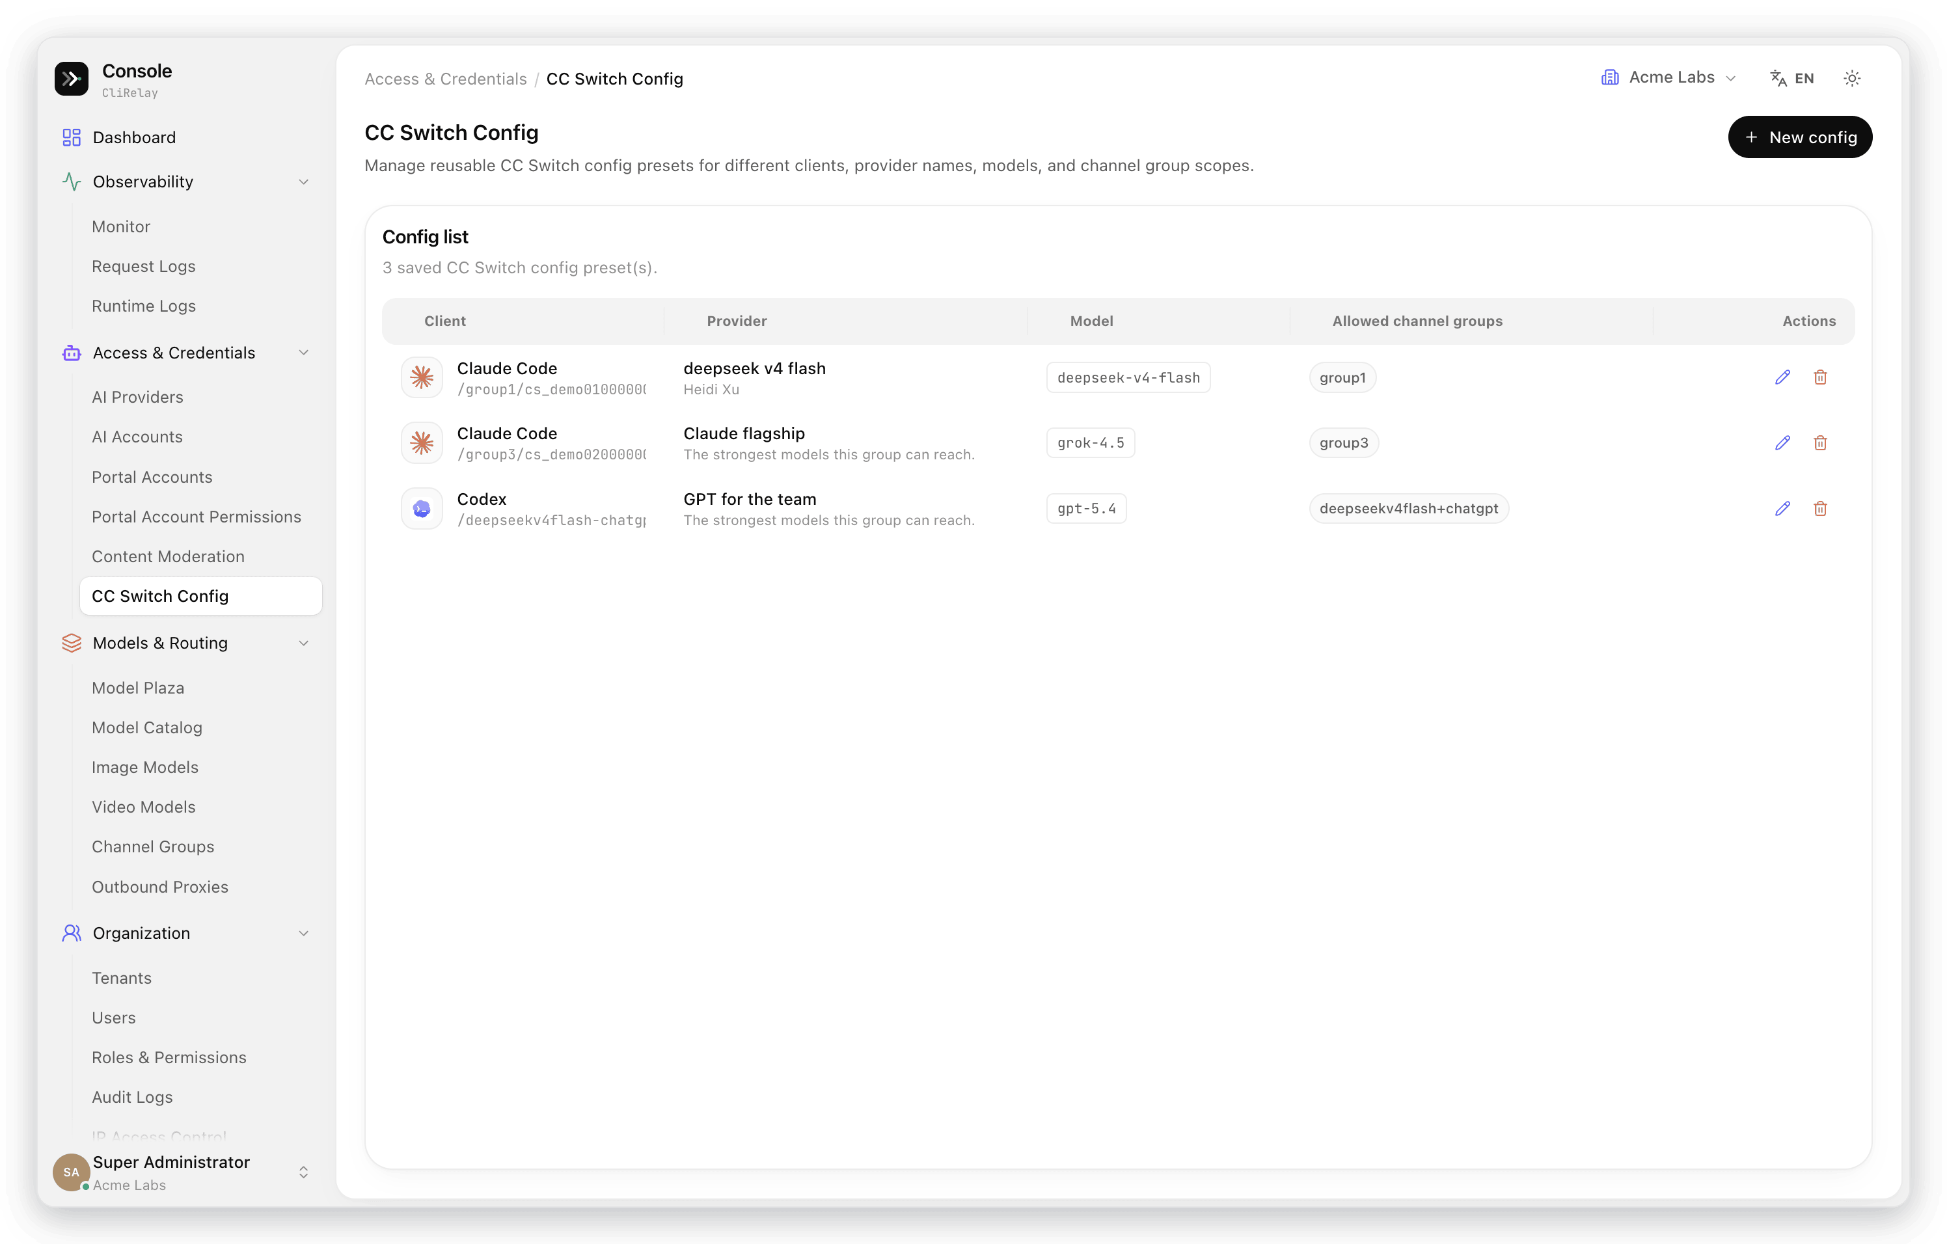Select CC Switch Config sidebar item
Screen dimensions: 1947x1244
(x=200, y=596)
